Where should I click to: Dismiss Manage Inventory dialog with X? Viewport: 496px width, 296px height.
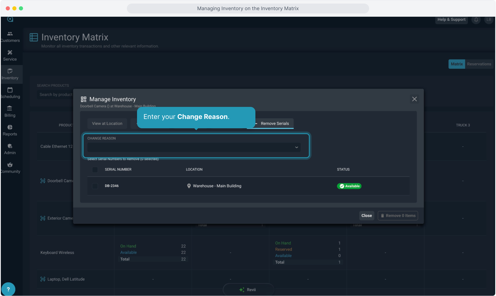[x=414, y=99]
